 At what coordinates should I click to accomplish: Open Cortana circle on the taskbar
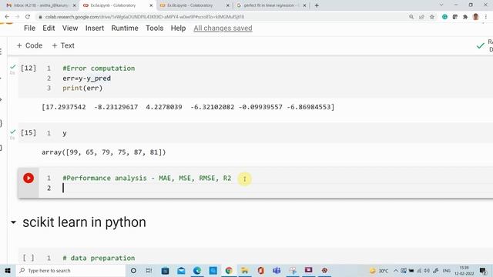133,270
